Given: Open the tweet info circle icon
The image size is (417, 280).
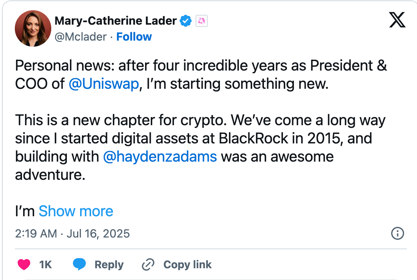Looking at the screenshot, I should tap(397, 233).
